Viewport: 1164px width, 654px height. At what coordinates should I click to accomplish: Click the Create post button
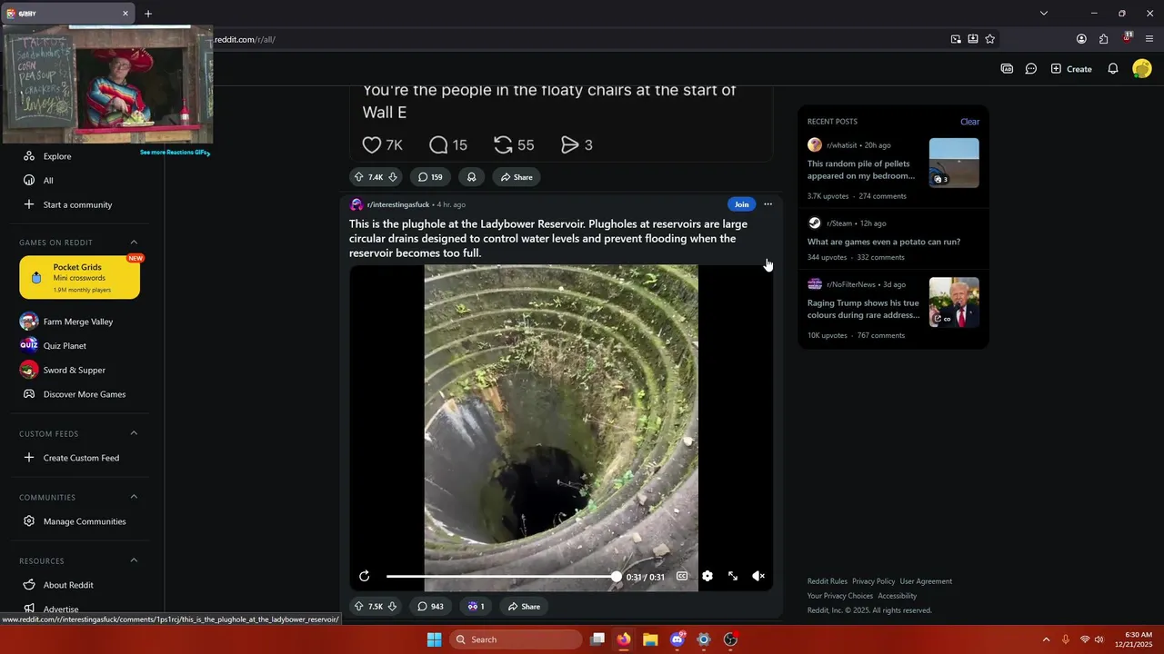1071,69
